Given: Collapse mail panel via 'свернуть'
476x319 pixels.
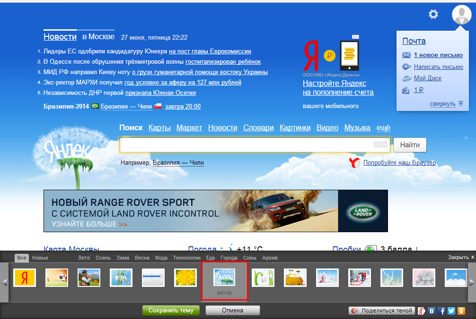Looking at the screenshot, I should click(x=443, y=104).
